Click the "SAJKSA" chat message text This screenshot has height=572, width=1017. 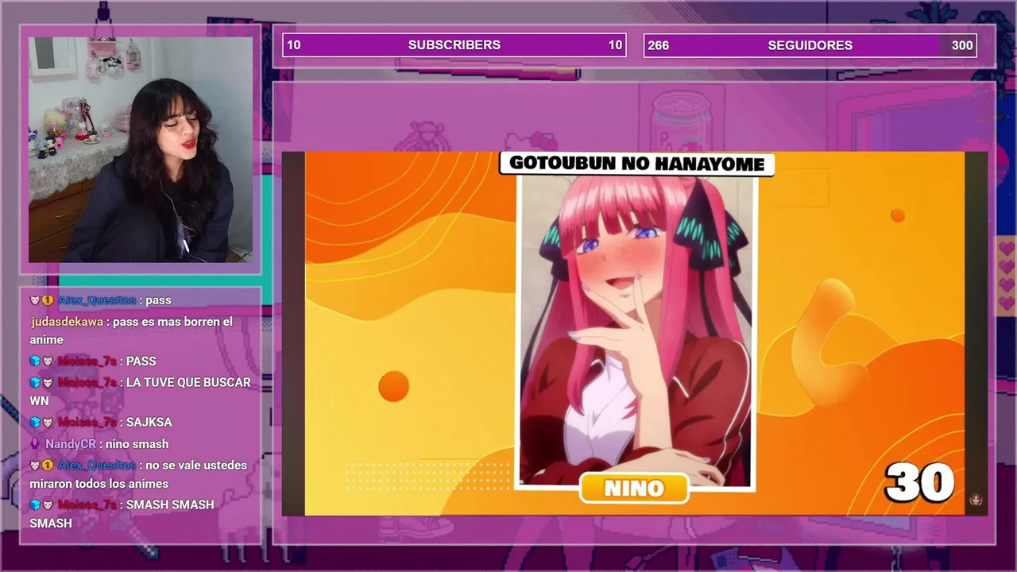click(x=149, y=423)
